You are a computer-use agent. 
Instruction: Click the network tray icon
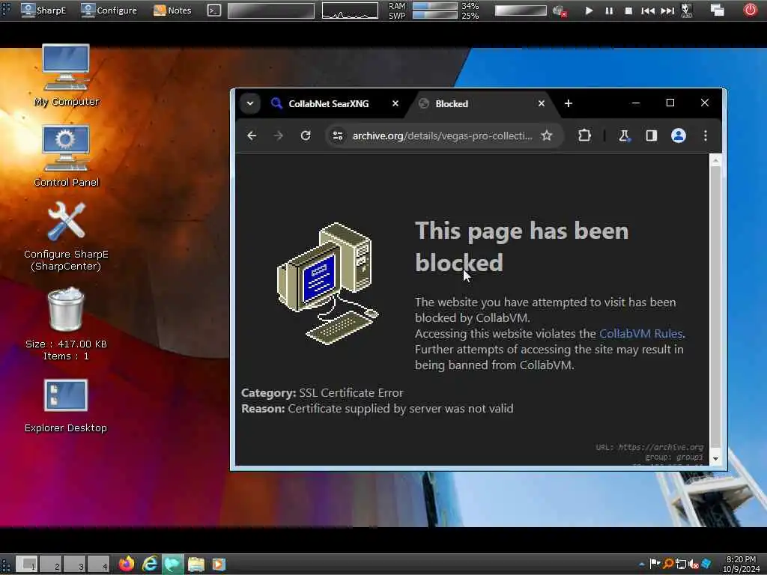click(x=680, y=565)
